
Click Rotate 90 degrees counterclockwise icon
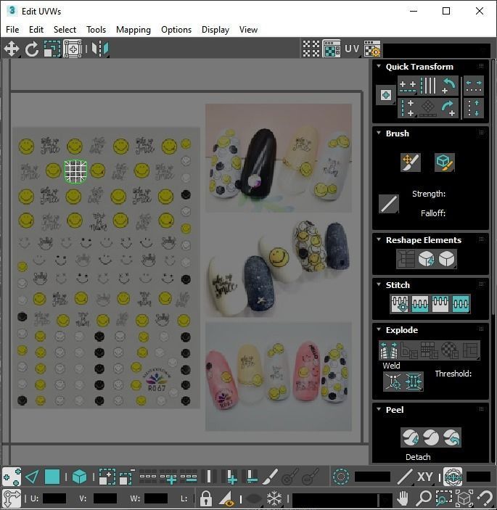tap(448, 86)
